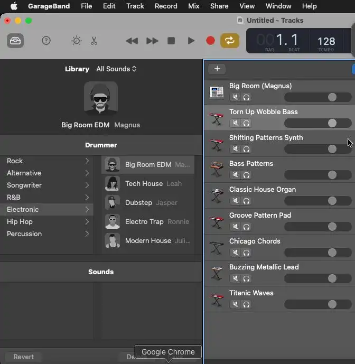Open the All Sounds library dropdown

pos(116,69)
